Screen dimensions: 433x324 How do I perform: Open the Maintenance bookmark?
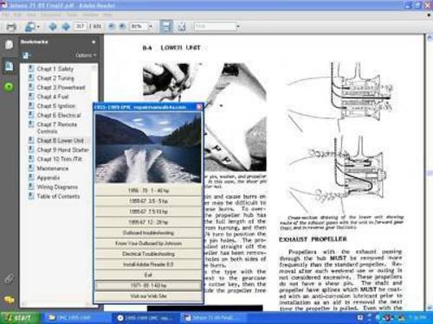coord(53,168)
